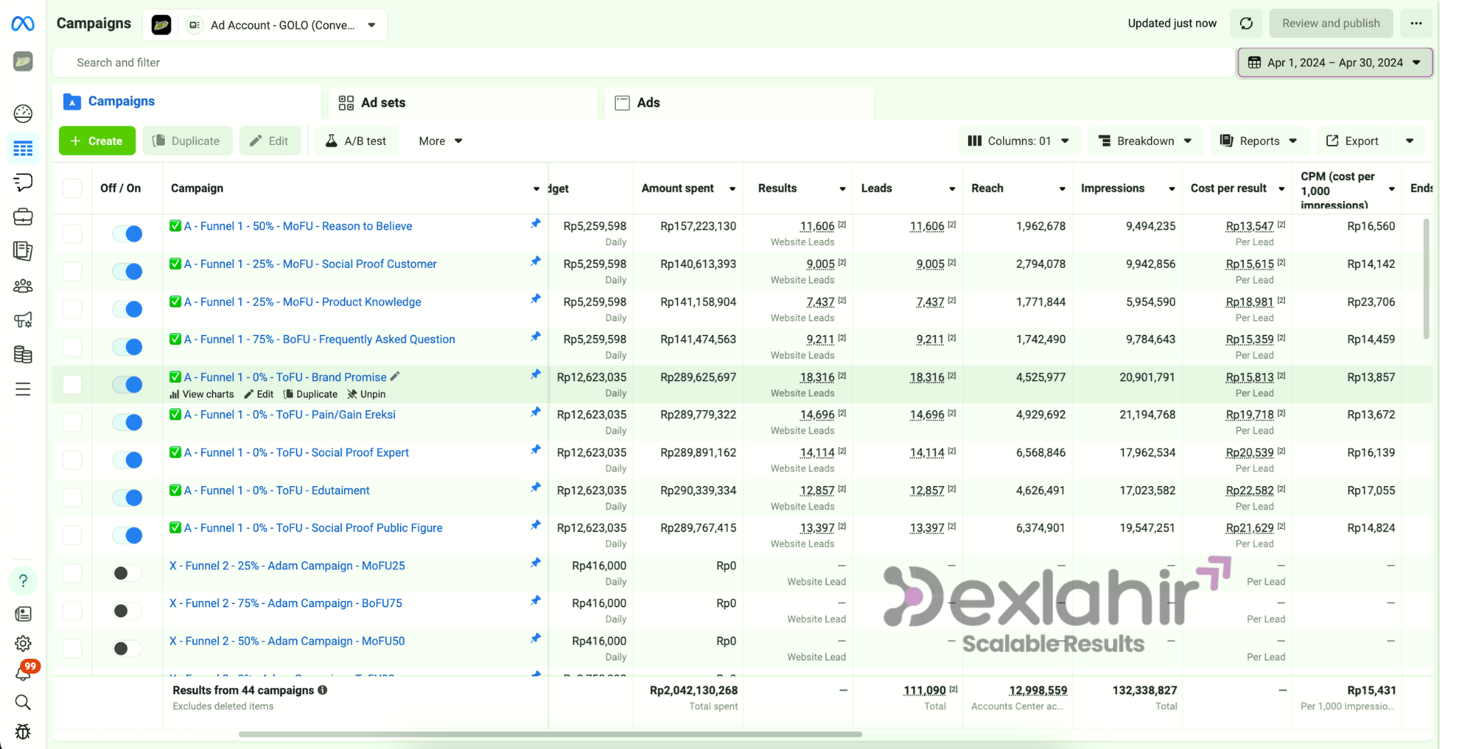Check the Social Proof Customer campaign checkbox
The image size is (1463, 749).
coord(72,272)
